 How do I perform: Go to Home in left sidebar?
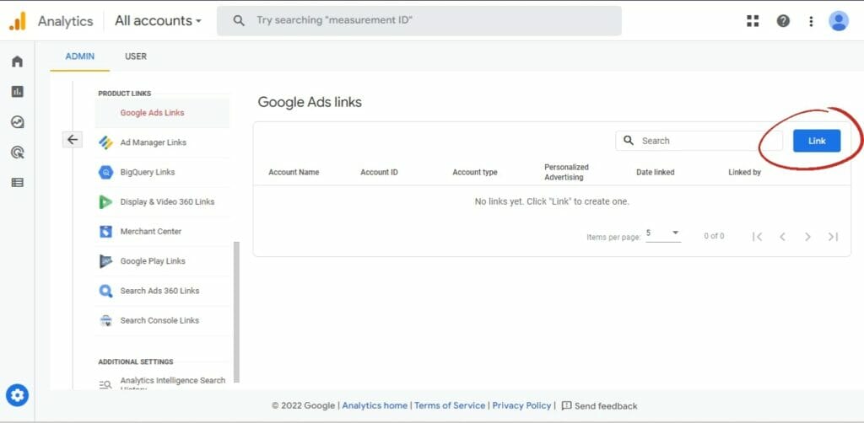pos(17,61)
